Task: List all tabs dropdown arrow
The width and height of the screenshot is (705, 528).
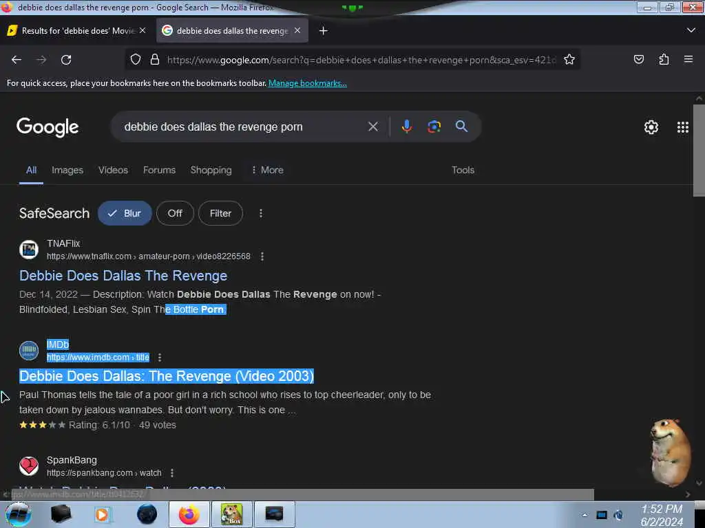Action: point(691,30)
